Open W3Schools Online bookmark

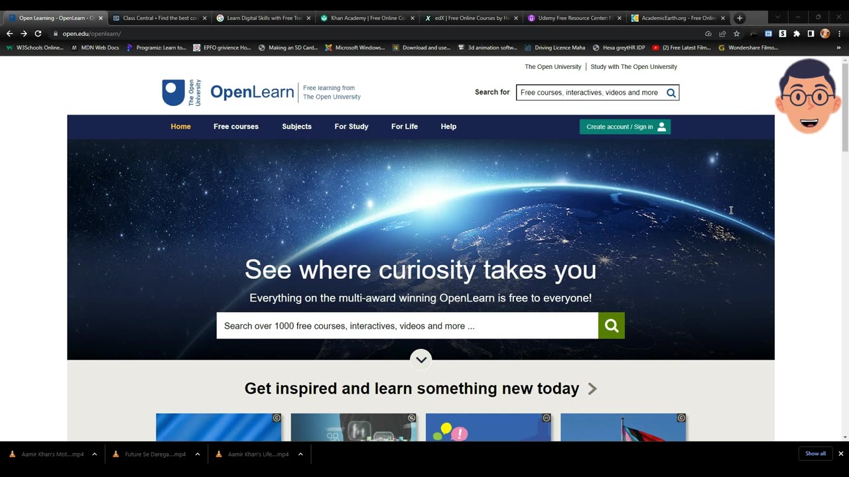point(35,48)
